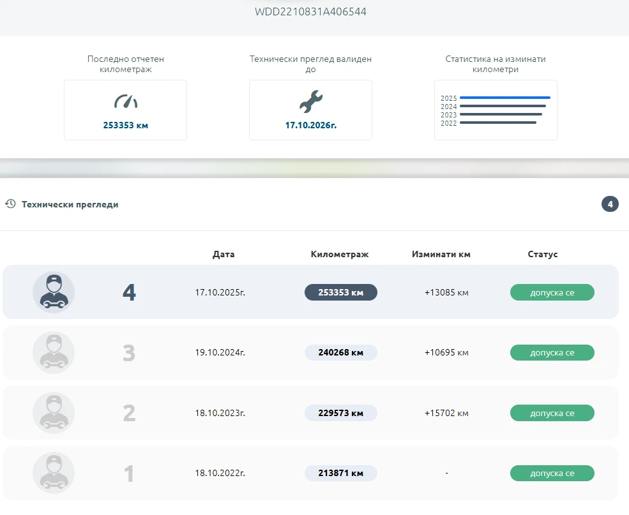Click the Дата column header
The height and width of the screenshot is (515, 629).
pos(224,254)
